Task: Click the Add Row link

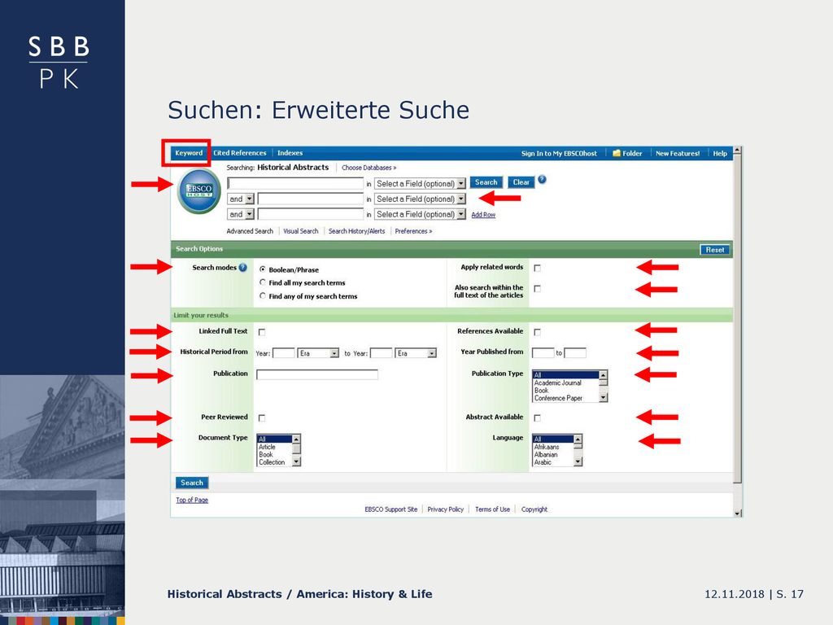Action: 483,215
